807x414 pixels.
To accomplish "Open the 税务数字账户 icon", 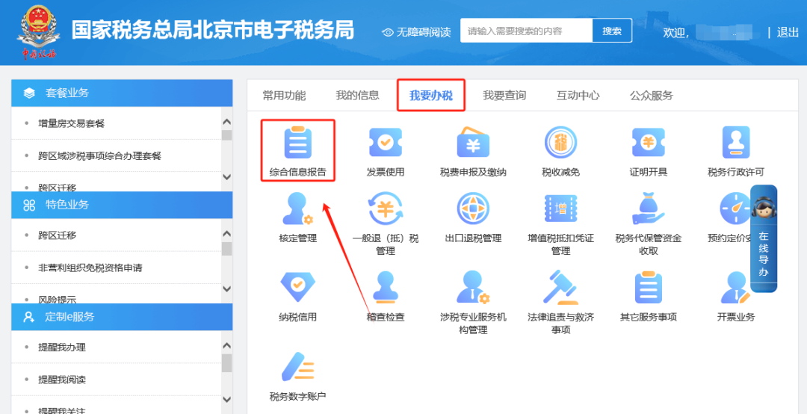I will [x=297, y=367].
